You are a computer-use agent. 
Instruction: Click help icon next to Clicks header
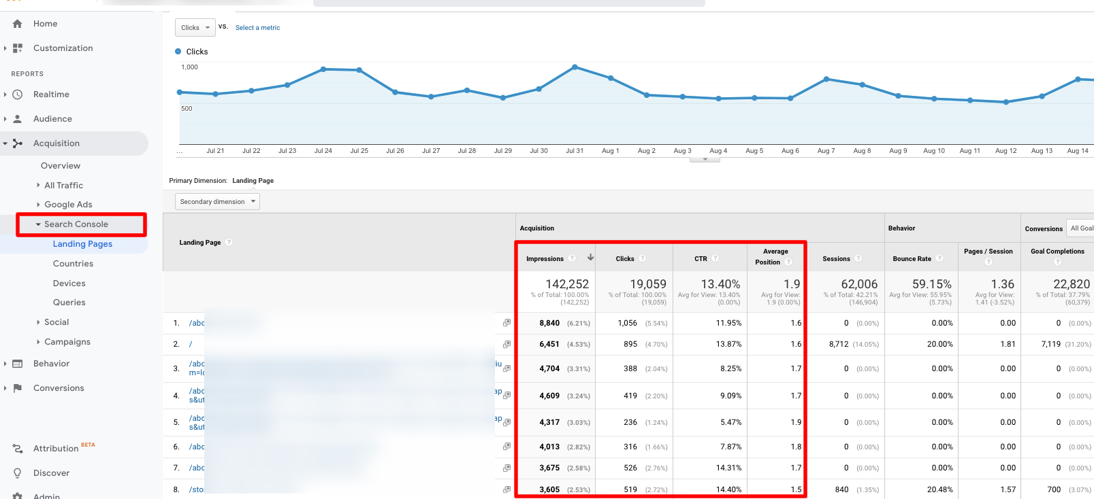[x=642, y=258]
